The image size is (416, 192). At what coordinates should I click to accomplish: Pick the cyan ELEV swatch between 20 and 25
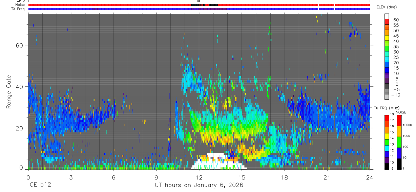[x=387, y=59]
